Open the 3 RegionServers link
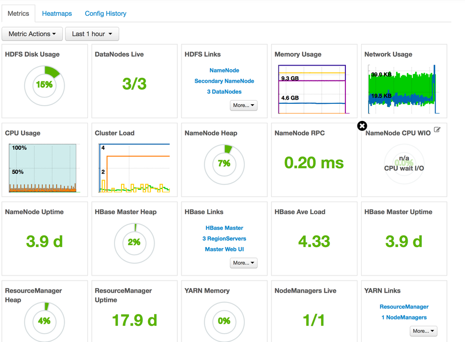Image resolution: width=465 pixels, height=342 pixels. point(224,239)
